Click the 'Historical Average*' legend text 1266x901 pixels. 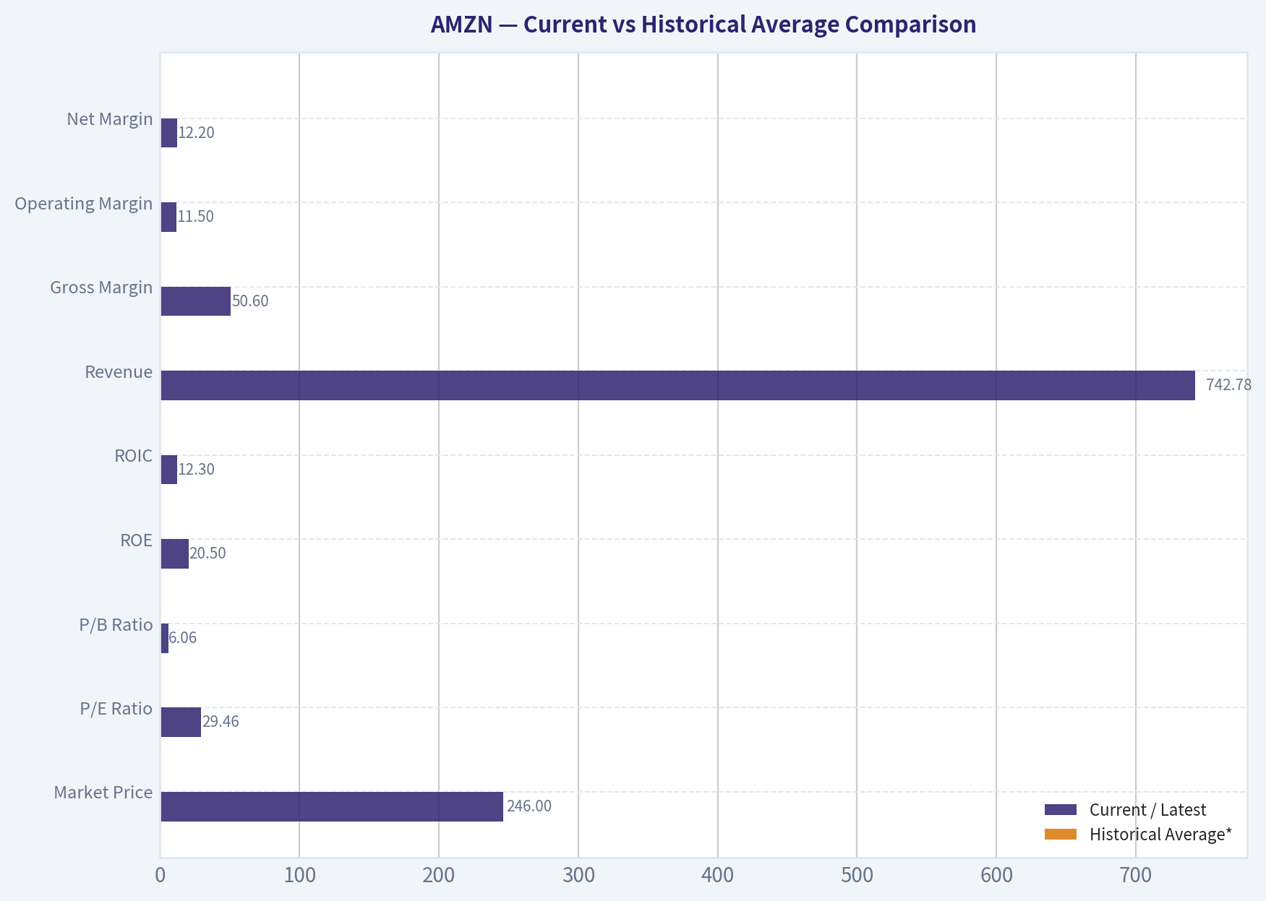(1161, 835)
